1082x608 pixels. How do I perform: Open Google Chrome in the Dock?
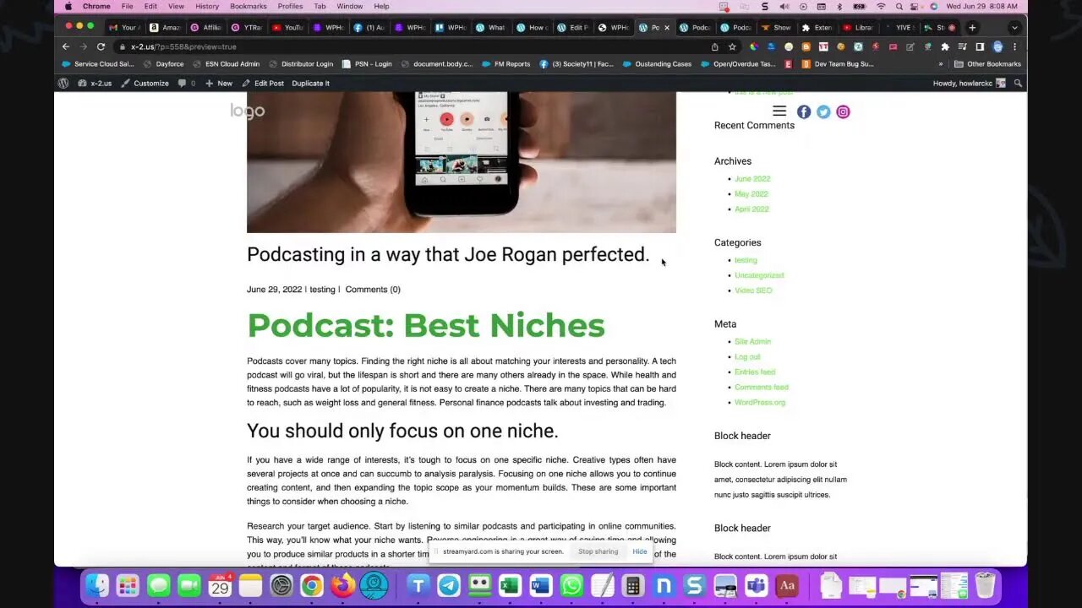click(312, 585)
